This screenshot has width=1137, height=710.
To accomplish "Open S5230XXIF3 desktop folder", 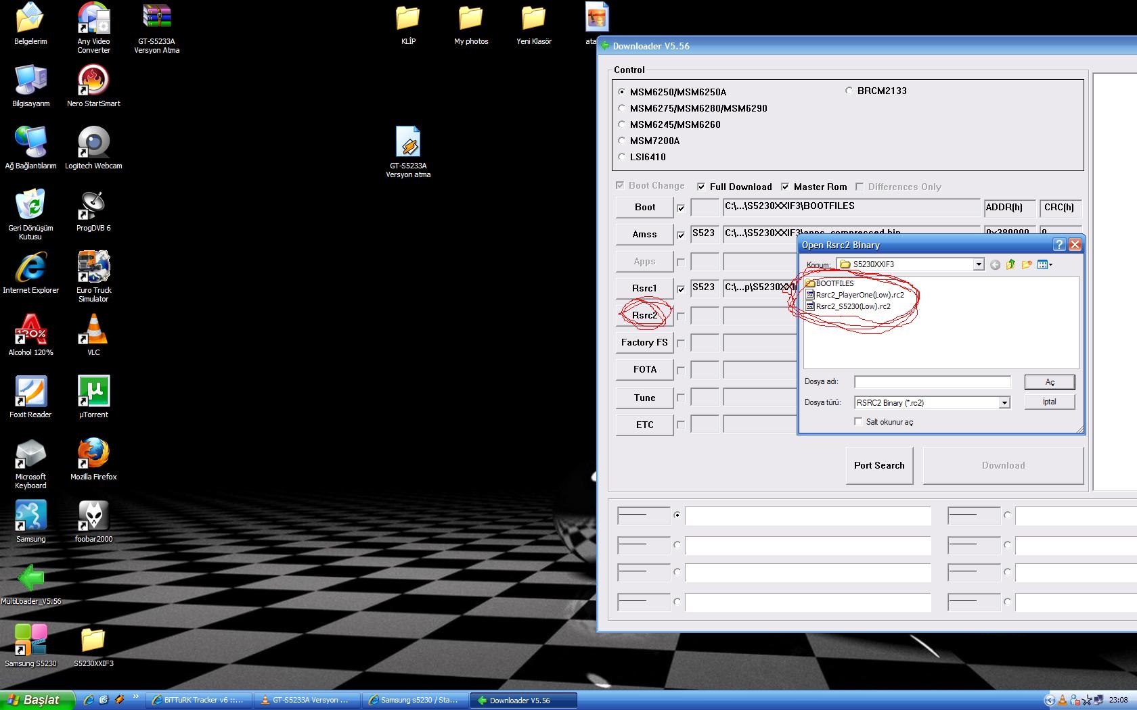I will tap(93, 646).
